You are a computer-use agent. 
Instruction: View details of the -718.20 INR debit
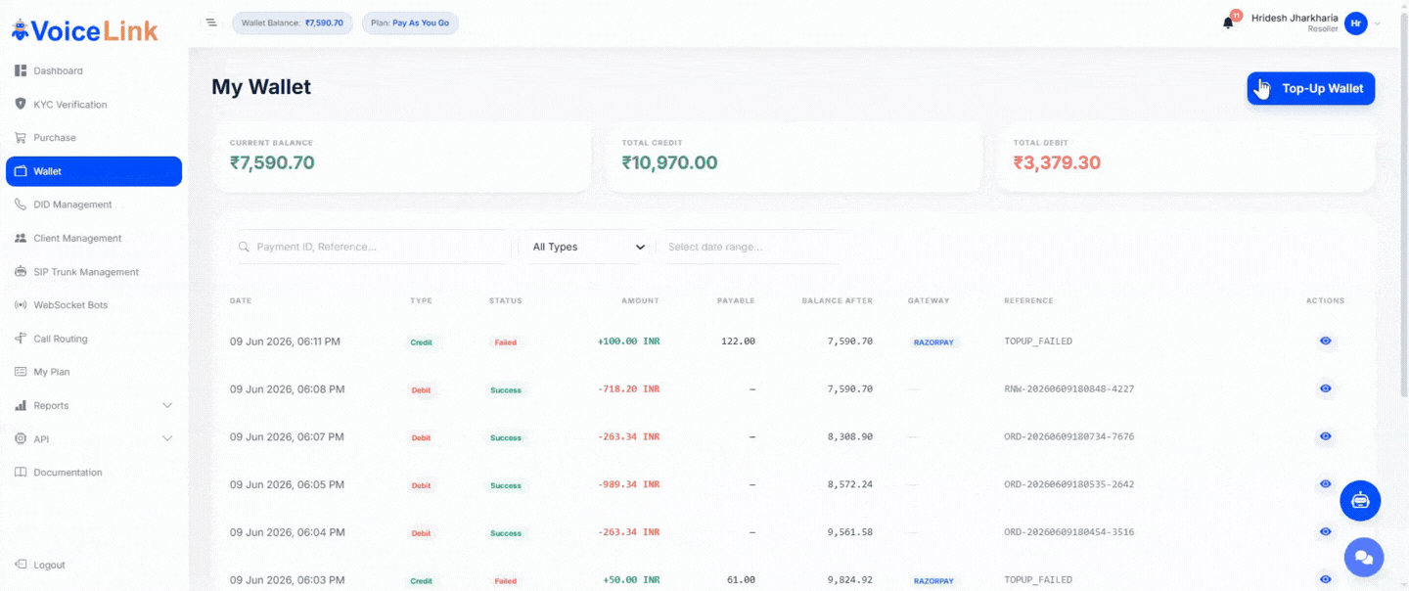(x=1325, y=388)
